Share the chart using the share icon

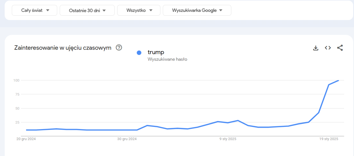340,48
